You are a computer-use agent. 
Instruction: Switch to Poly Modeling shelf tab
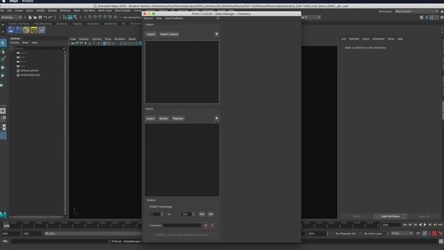(43, 24)
